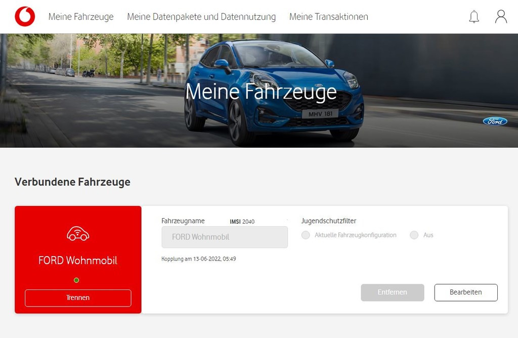Open Meine Datenpakete und Datennutzung
Screen dimensions: 518x338
(x=201, y=17)
